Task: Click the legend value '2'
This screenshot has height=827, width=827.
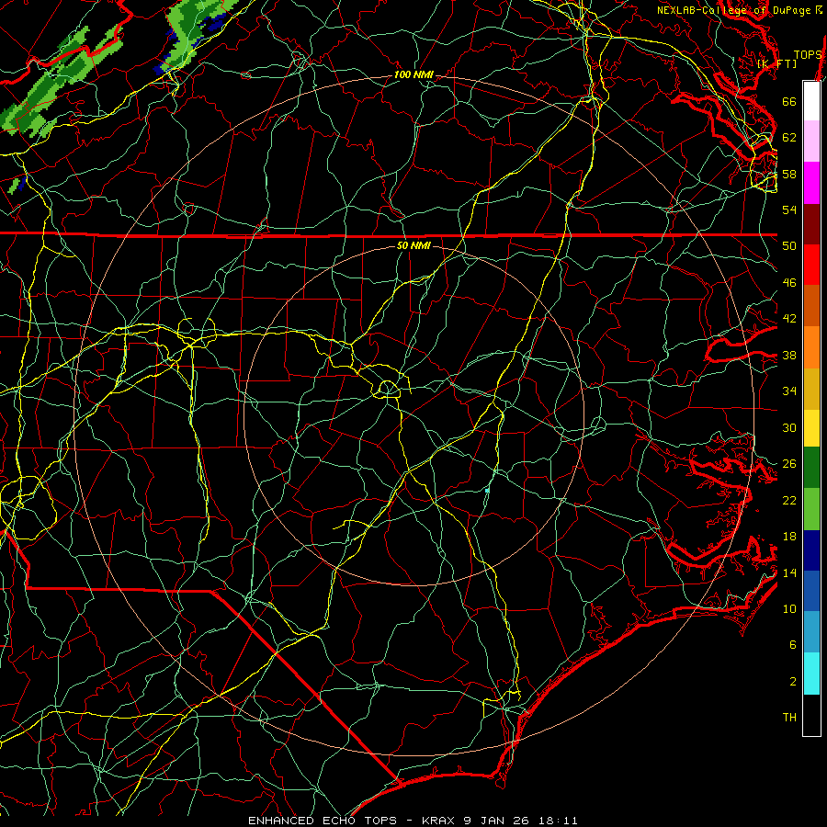Action: pyautogui.click(x=793, y=682)
